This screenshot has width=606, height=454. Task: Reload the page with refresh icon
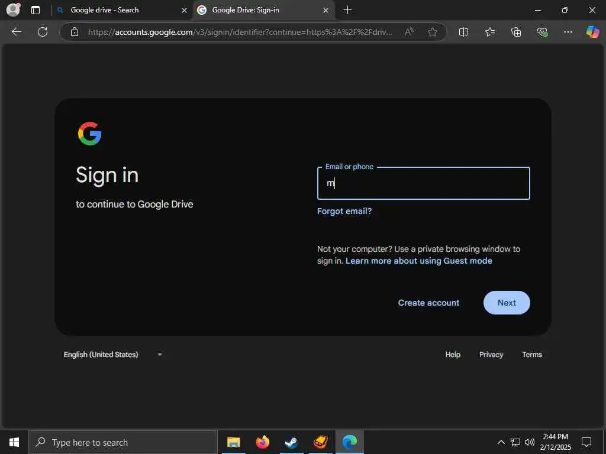43,32
